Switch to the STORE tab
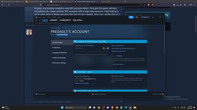The image size is (197, 110). (45, 20)
